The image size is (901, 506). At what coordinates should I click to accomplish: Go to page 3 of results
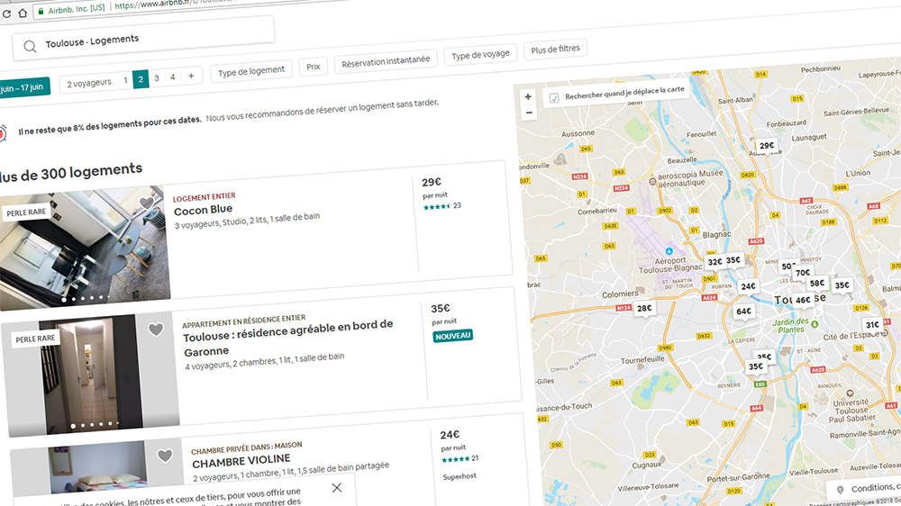(156, 78)
